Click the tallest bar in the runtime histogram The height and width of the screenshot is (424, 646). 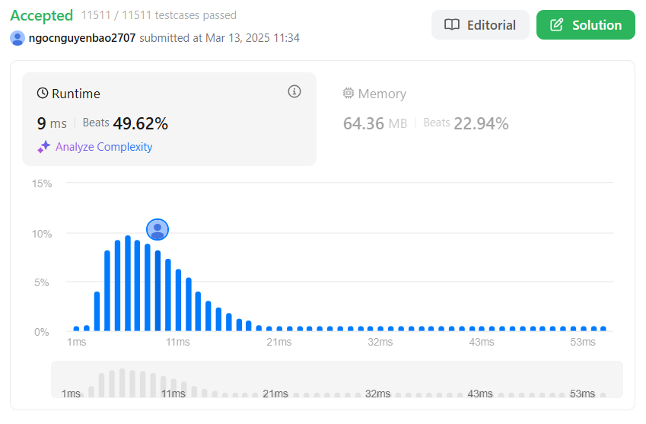coord(128,283)
